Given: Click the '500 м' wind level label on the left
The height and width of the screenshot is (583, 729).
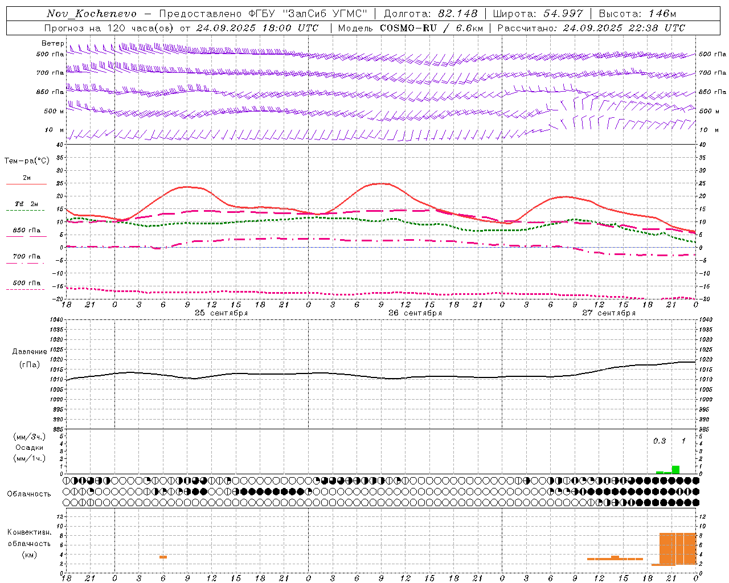Looking at the screenshot, I should pyautogui.click(x=54, y=112).
